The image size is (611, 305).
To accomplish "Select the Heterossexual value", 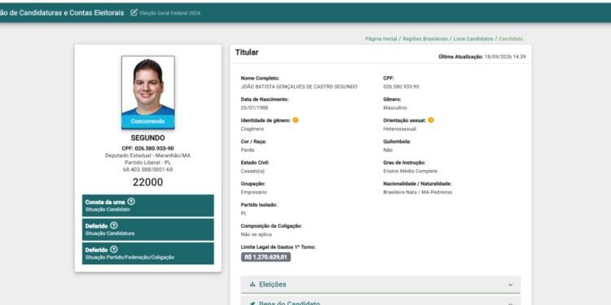I will click(x=399, y=129).
